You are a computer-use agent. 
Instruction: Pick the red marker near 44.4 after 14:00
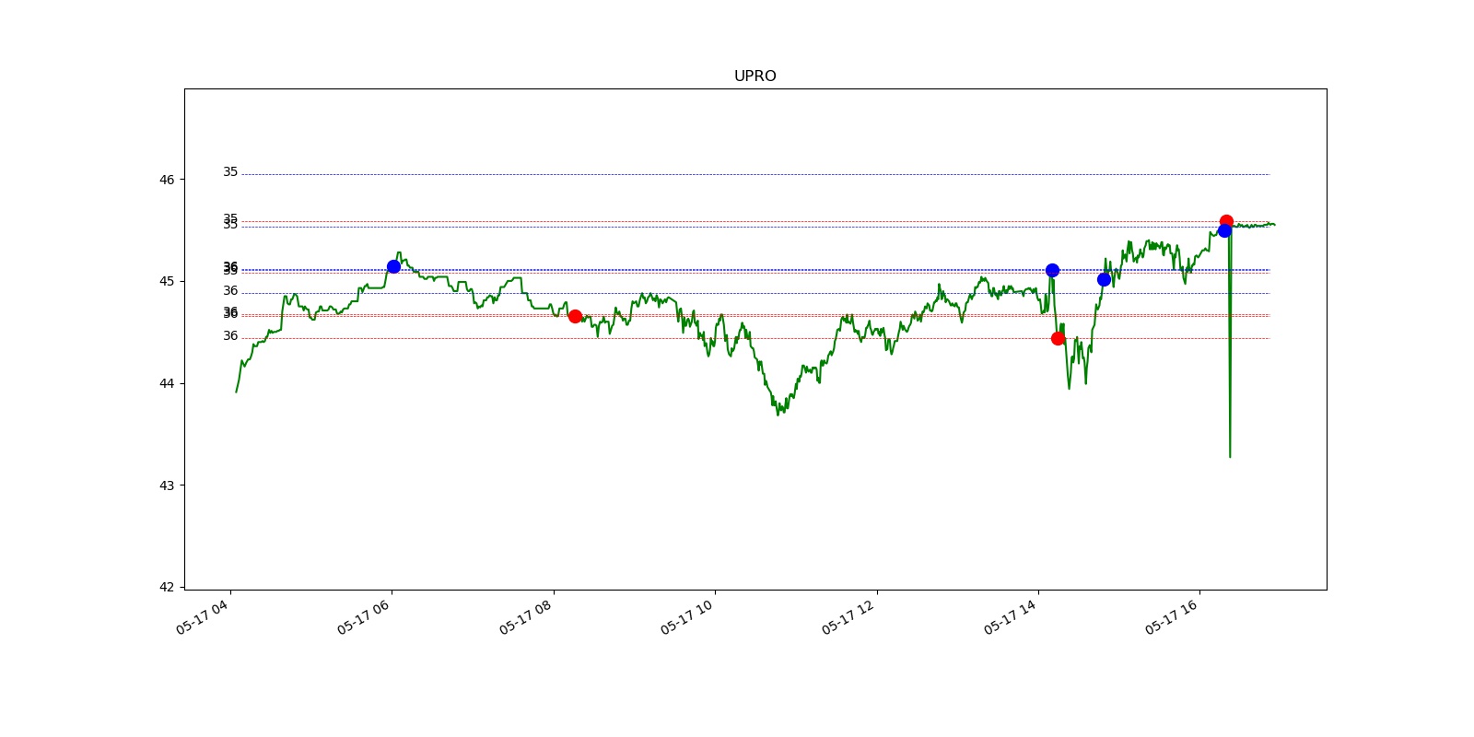pyautogui.click(x=1058, y=338)
